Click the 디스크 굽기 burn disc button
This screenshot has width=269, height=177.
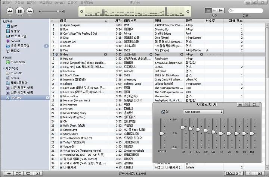(234, 173)
